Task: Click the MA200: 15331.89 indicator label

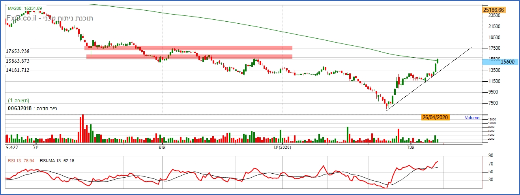Action: tap(25, 8)
